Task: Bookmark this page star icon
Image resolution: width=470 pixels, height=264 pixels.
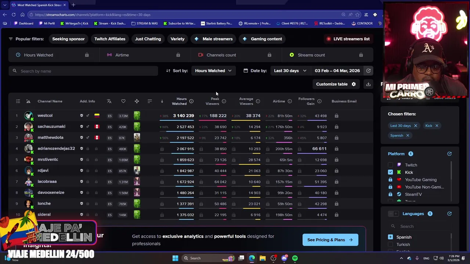Action: [x=357, y=15]
